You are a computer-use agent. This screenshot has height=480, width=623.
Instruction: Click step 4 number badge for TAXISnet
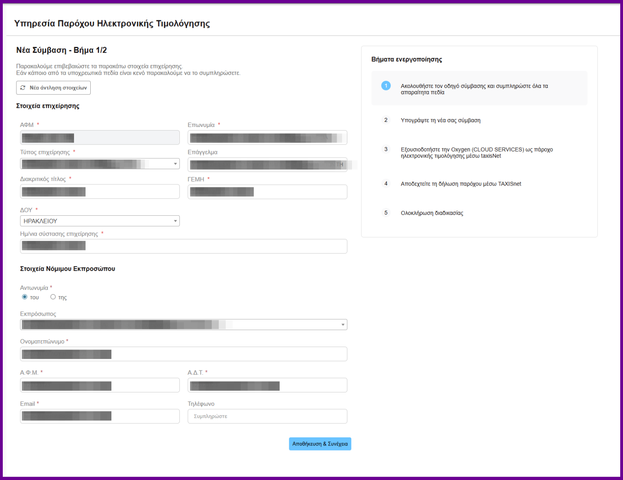pyautogui.click(x=385, y=183)
